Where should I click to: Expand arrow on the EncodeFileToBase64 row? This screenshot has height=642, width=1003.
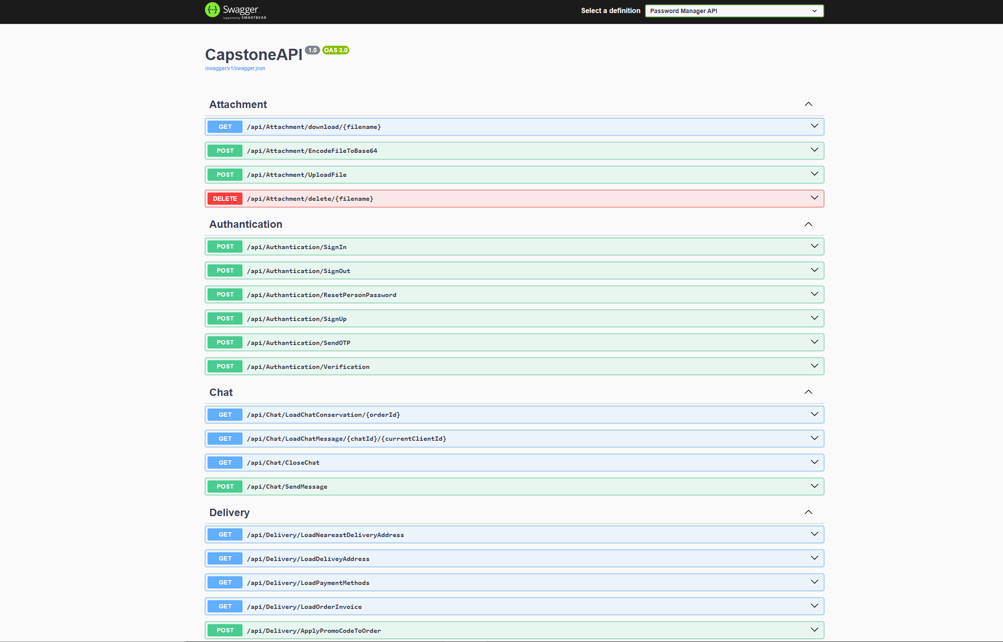pos(814,150)
